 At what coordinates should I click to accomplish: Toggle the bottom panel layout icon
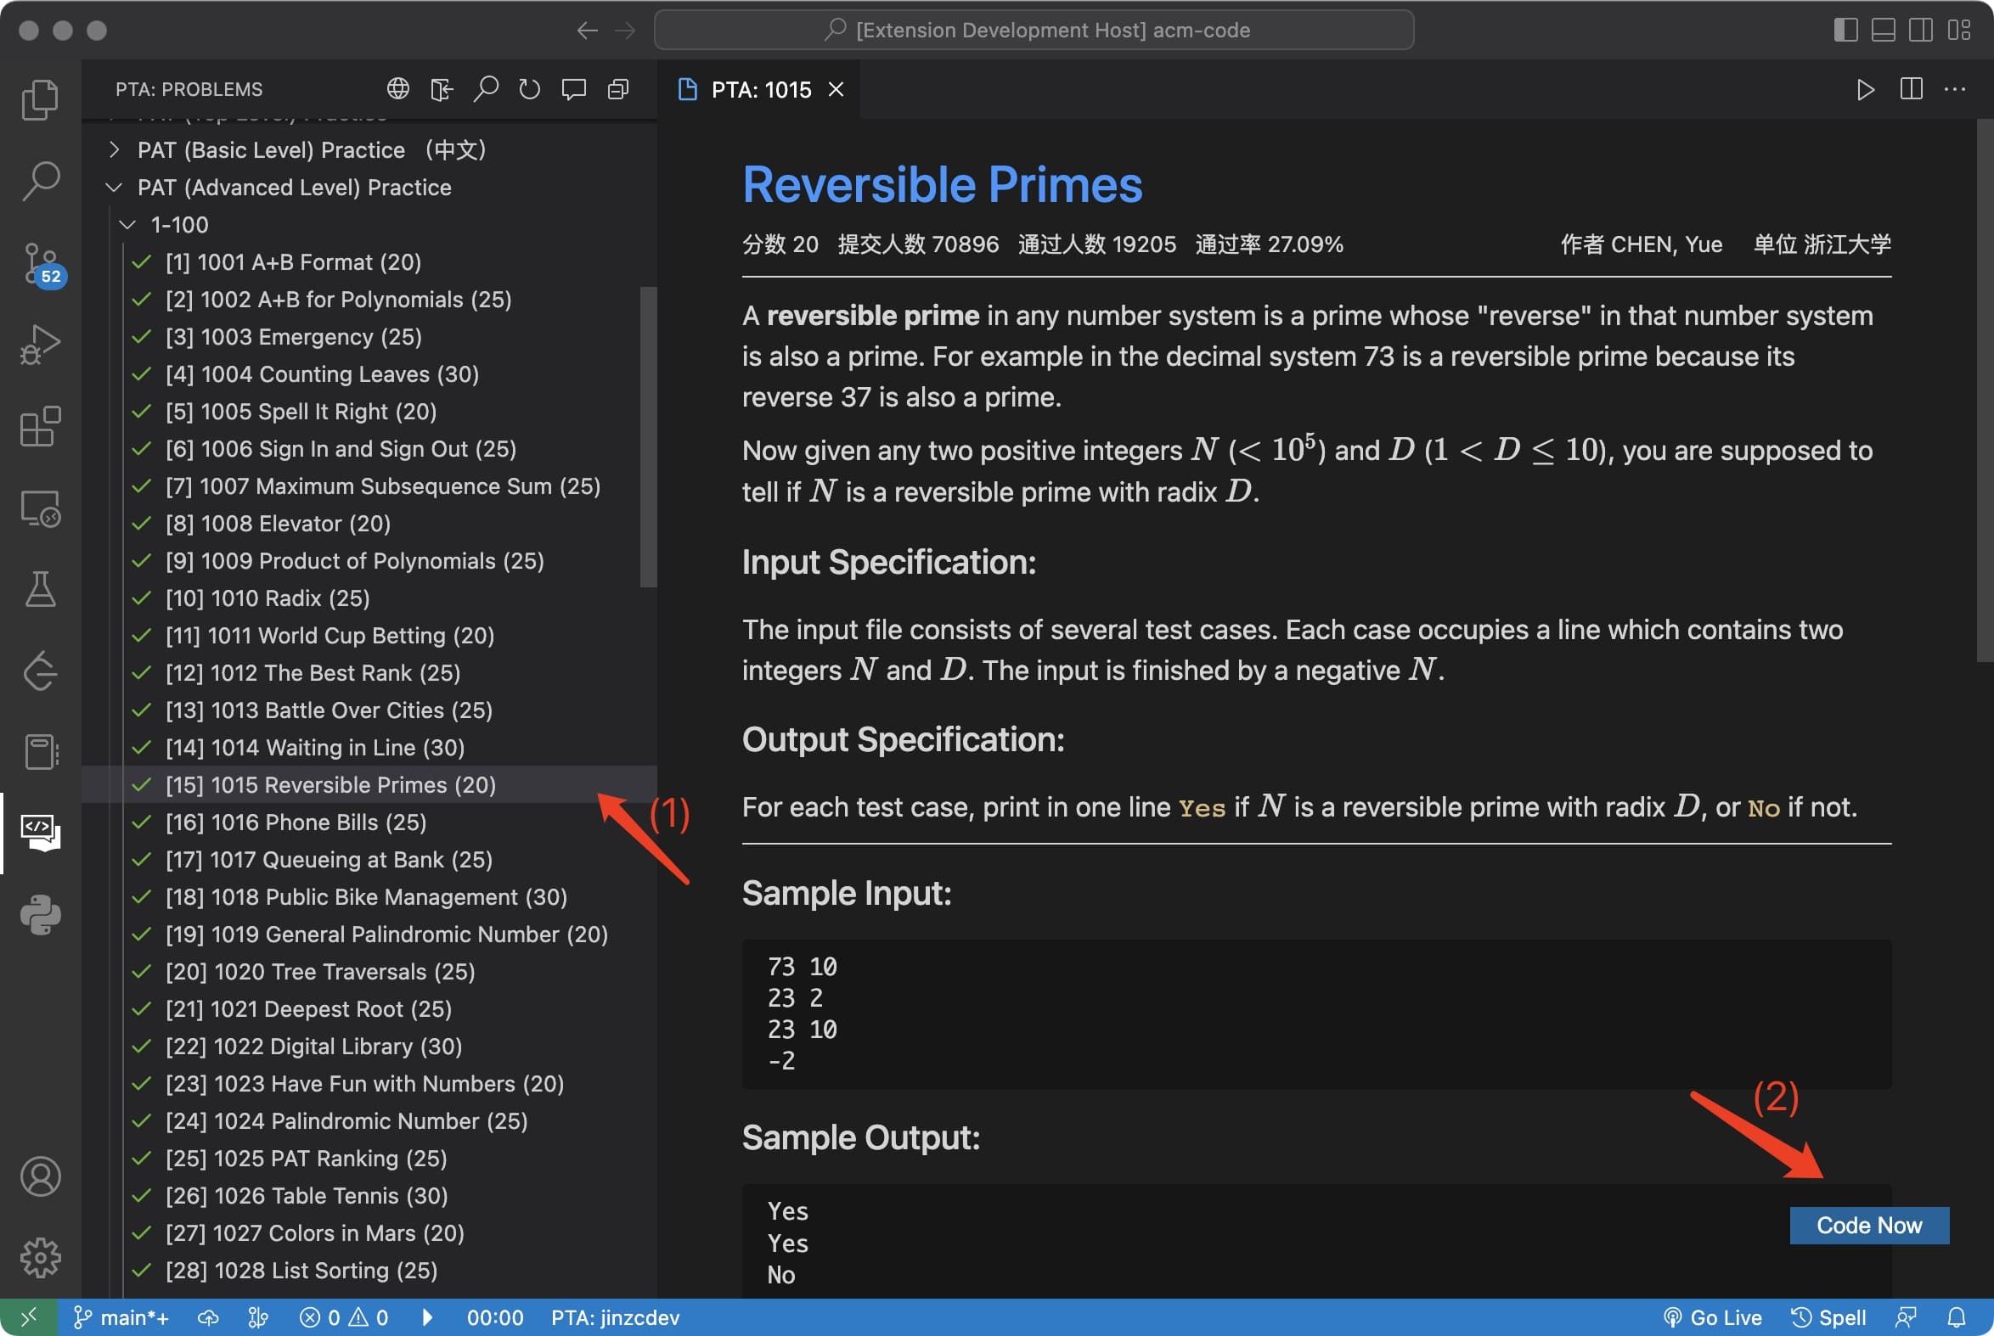pyautogui.click(x=1882, y=30)
